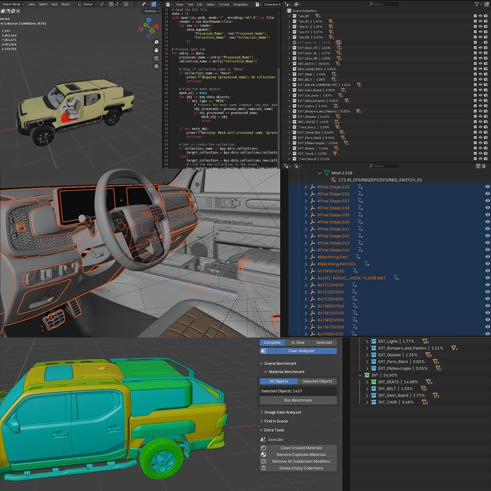Uncheck the Tyre_RL collection exclude checkbox

tap(475, 22)
